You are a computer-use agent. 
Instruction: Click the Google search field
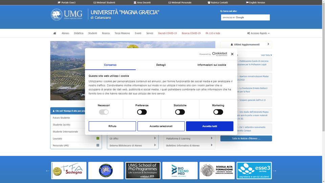tap(245, 17)
